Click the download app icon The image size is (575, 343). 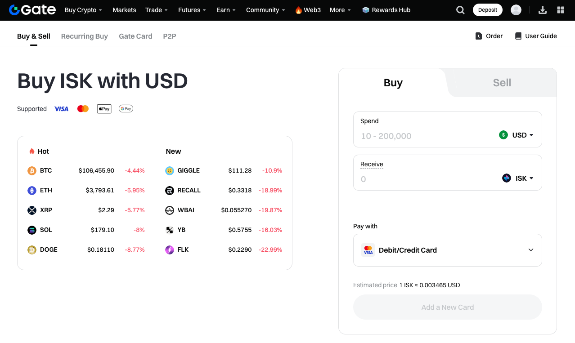tap(543, 10)
